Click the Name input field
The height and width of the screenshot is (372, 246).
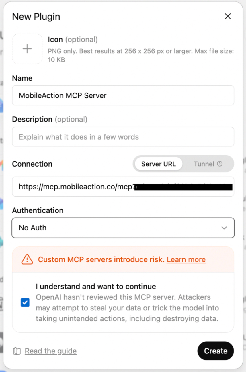point(123,95)
